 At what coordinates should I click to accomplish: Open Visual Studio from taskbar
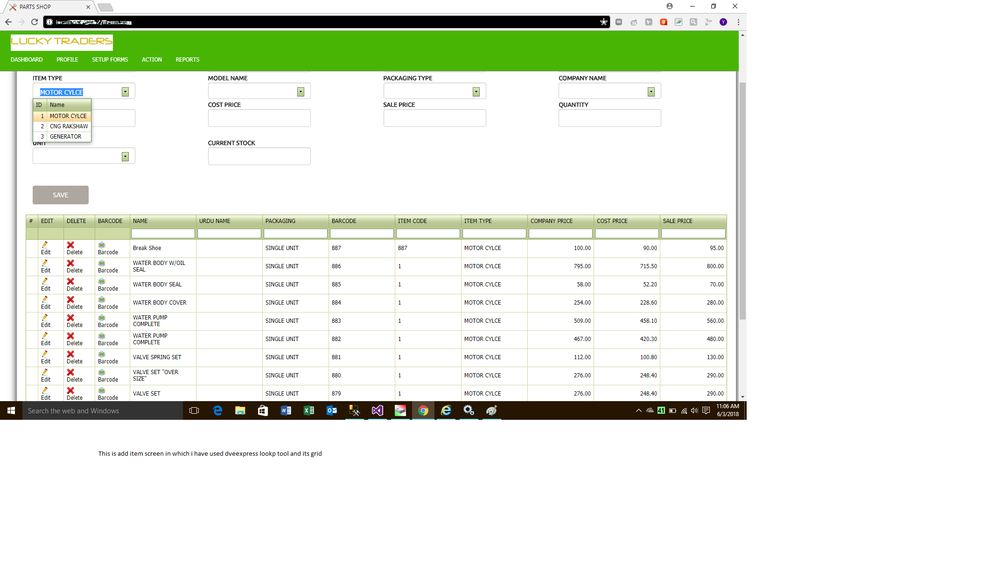point(377,410)
